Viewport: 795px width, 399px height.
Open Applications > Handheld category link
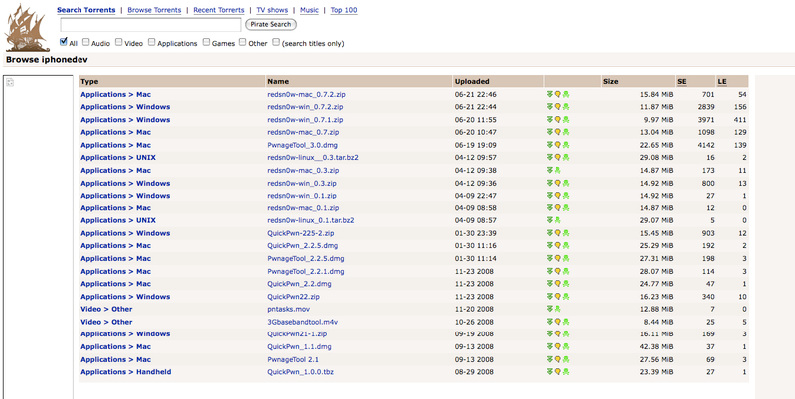(126, 371)
